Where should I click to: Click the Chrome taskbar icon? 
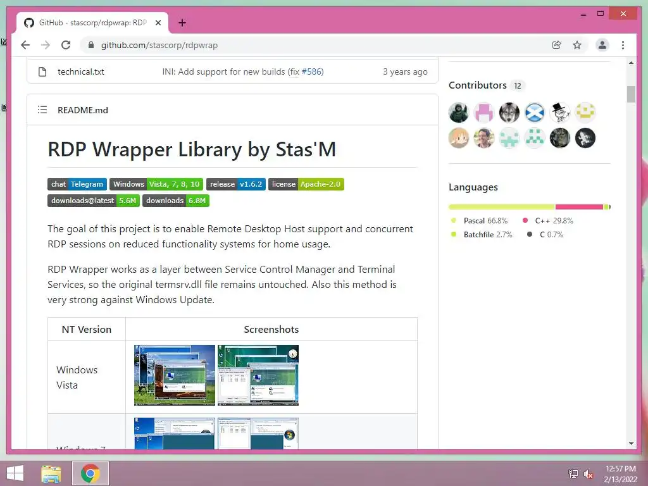[90, 473]
